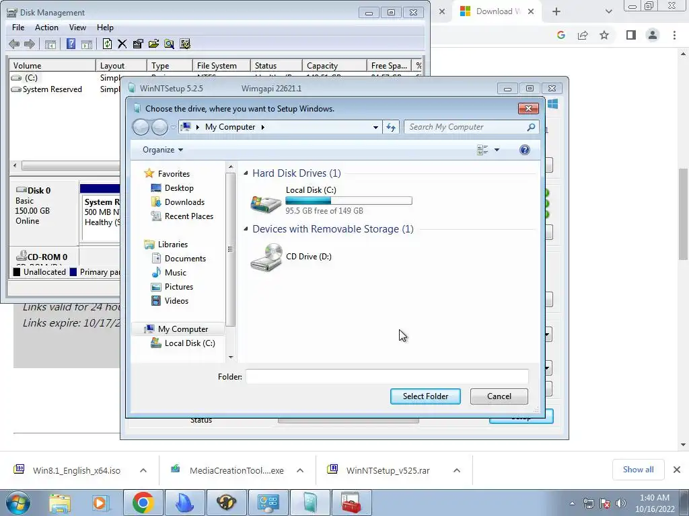Click the Select Folder button
The image size is (689, 516).
click(425, 396)
